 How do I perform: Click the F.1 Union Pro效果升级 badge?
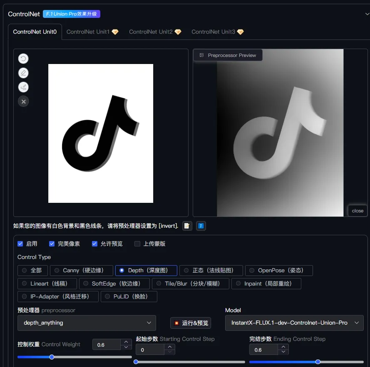[72, 14]
